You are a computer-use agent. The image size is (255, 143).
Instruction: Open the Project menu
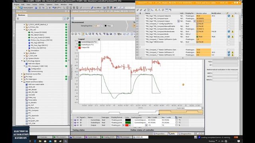[16, 4]
